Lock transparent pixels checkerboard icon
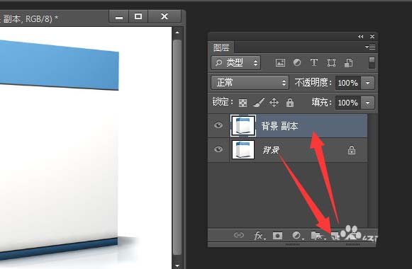412x269 pixels. (x=243, y=103)
